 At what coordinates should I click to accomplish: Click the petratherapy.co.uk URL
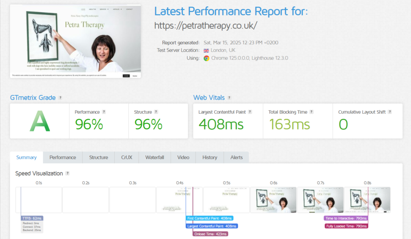(x=206, y=26)
